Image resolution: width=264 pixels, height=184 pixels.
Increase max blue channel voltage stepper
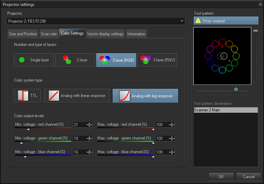tap(172, 151)
